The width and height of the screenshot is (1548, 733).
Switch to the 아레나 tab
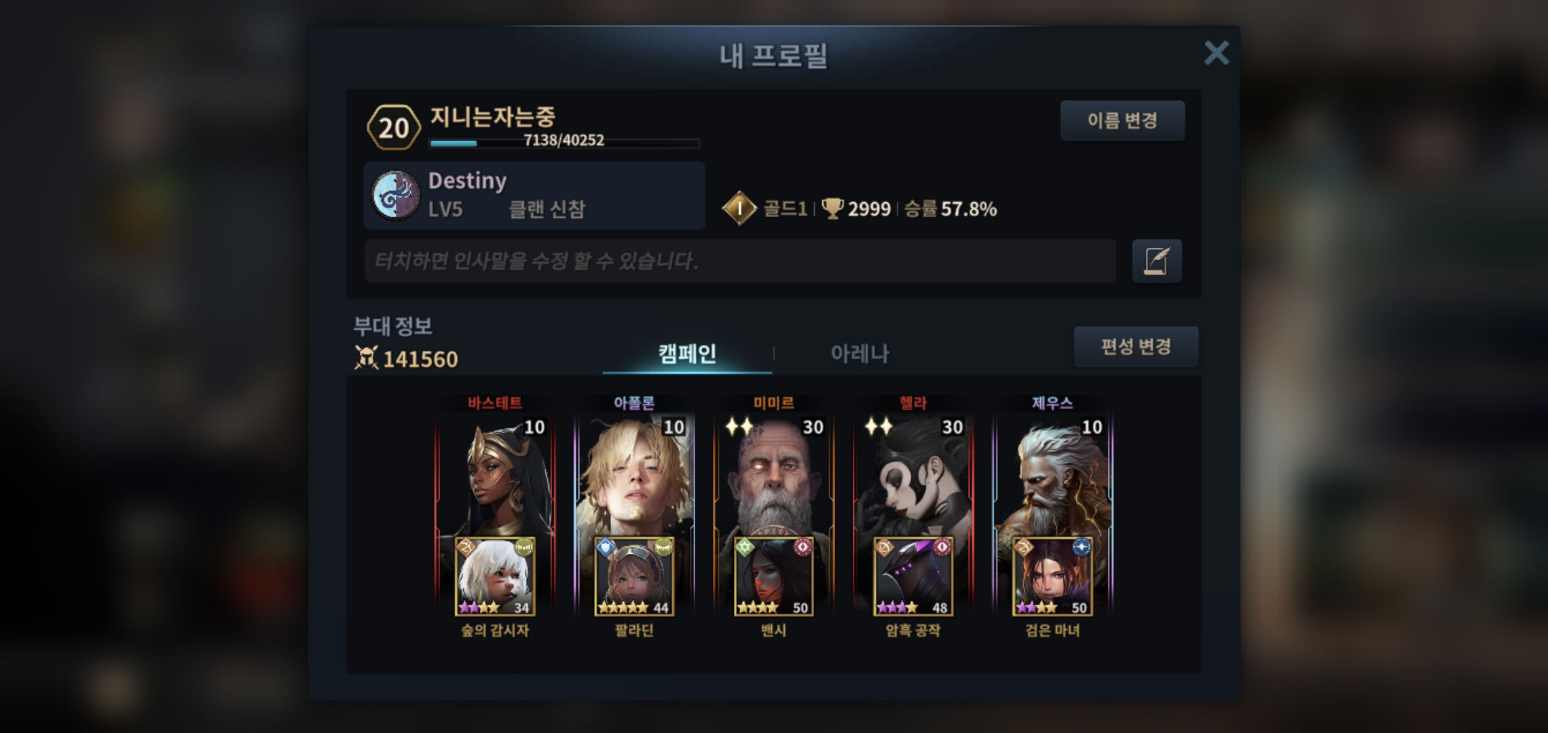(x=860, y=353)
